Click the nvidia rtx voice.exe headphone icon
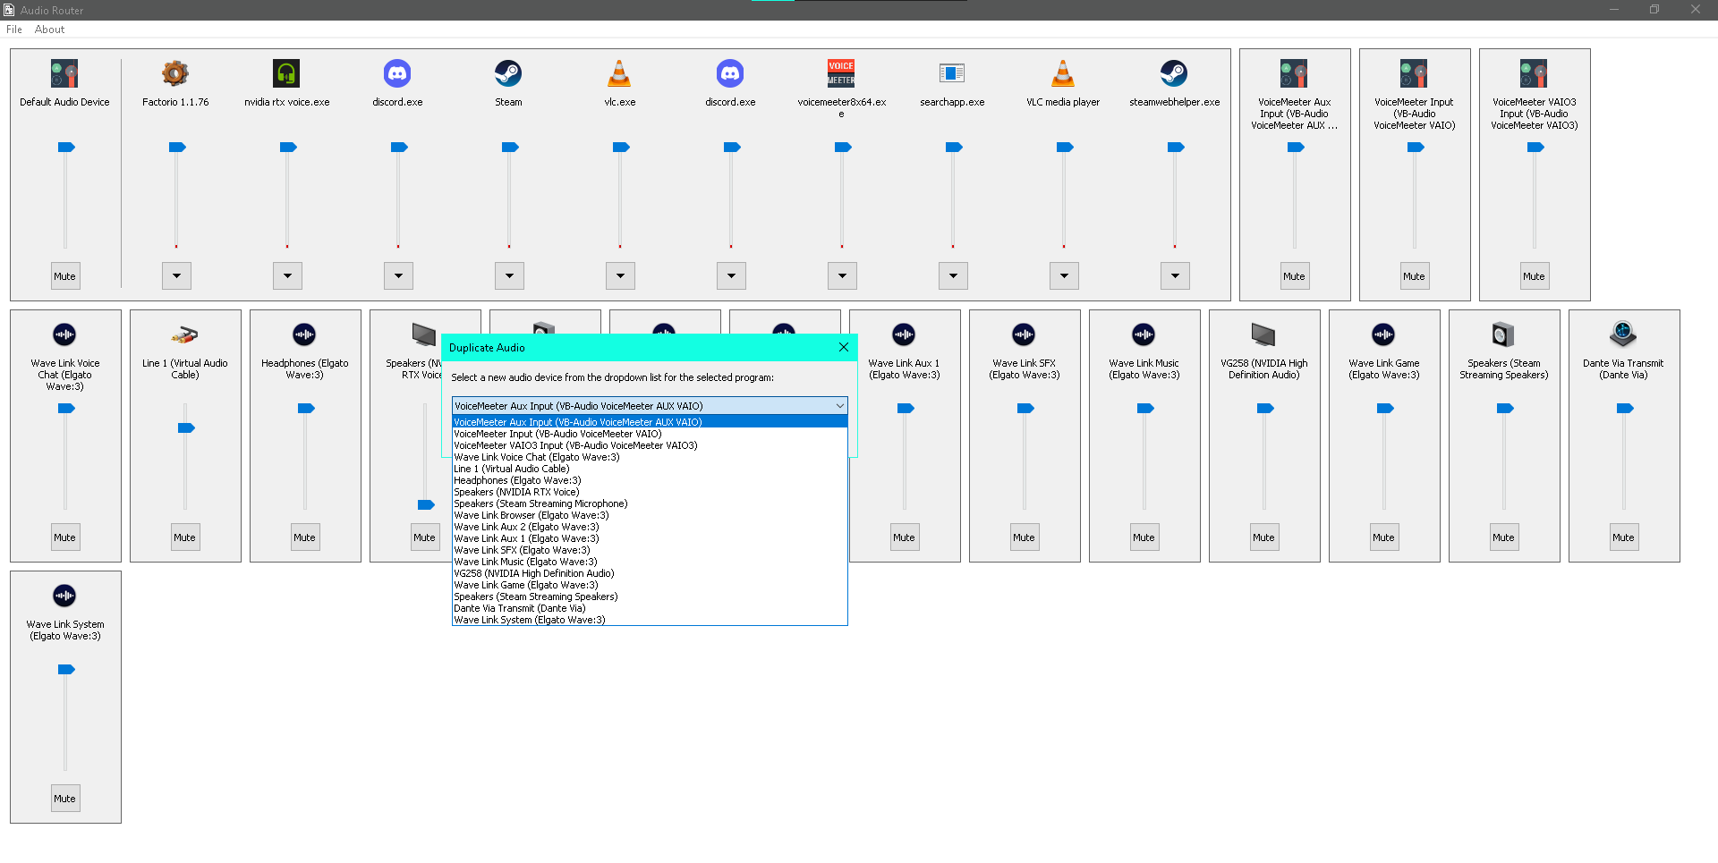1718x863 pixels. pos(286,73)
